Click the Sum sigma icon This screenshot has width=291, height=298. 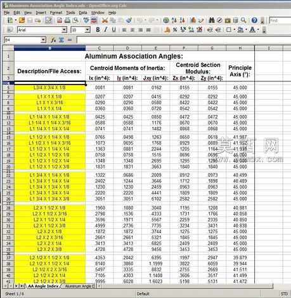click(61, 39)
